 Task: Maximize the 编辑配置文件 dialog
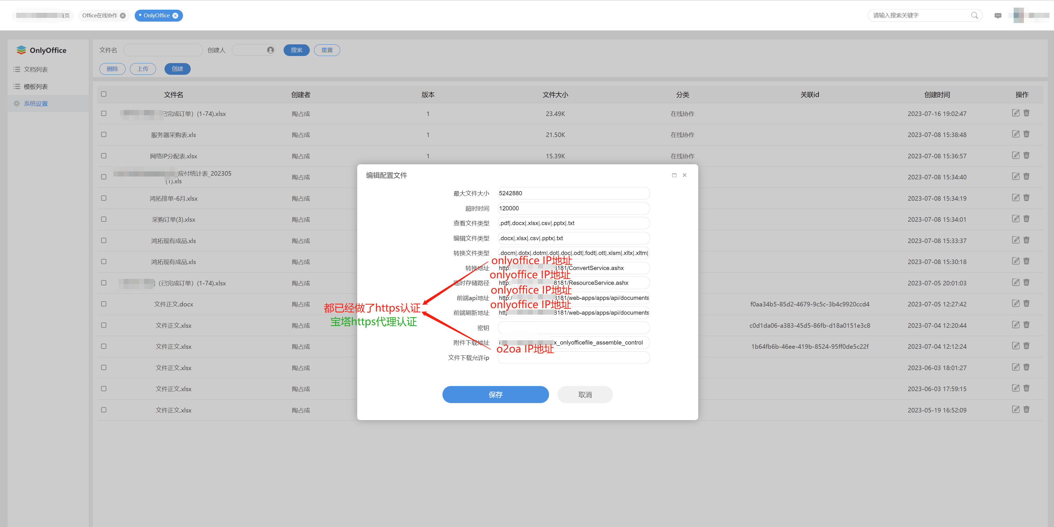coord(674,175)
